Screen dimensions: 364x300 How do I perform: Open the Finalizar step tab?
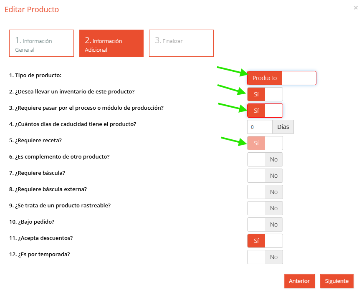point(181,43)
